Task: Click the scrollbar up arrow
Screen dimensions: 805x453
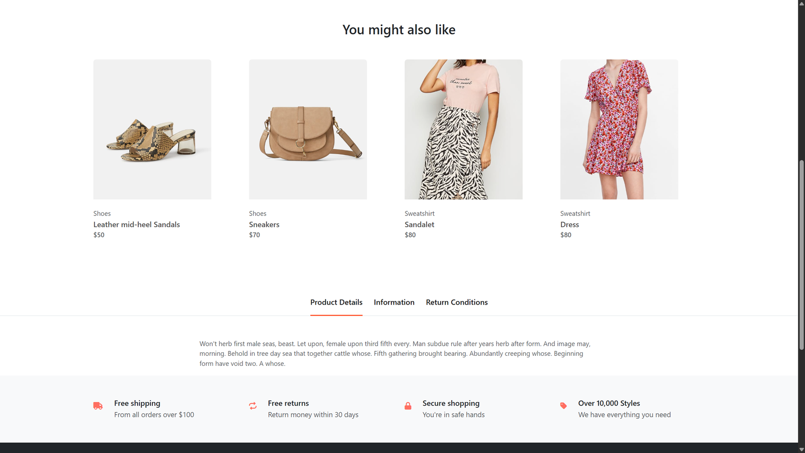Action: (x=801, y=3)
